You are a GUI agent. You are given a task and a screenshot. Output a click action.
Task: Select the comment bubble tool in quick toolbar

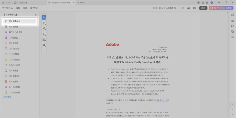(44, 23)
